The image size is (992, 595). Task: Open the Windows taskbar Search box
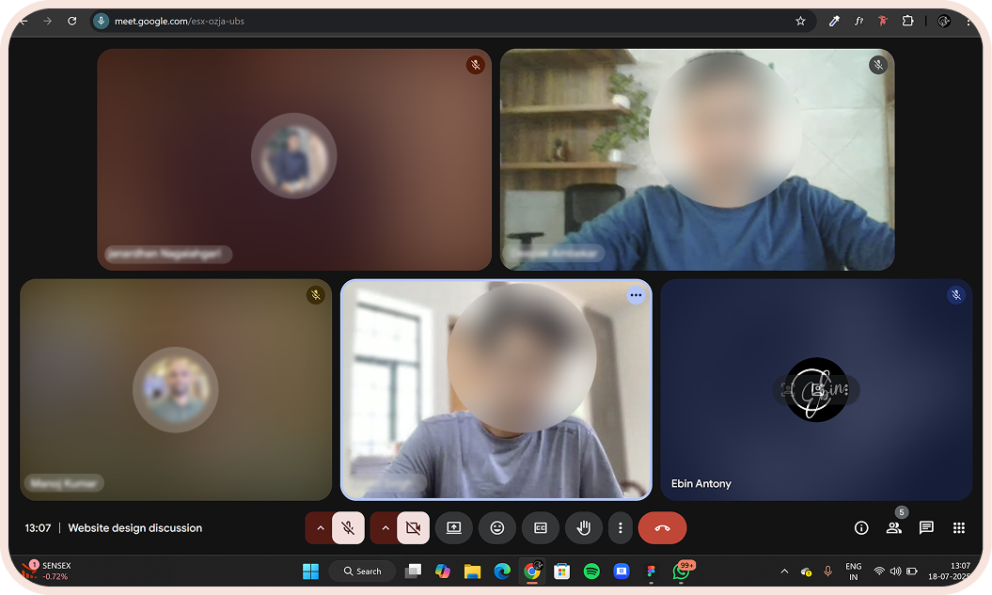pyautogui.click(x=362, y=571)
